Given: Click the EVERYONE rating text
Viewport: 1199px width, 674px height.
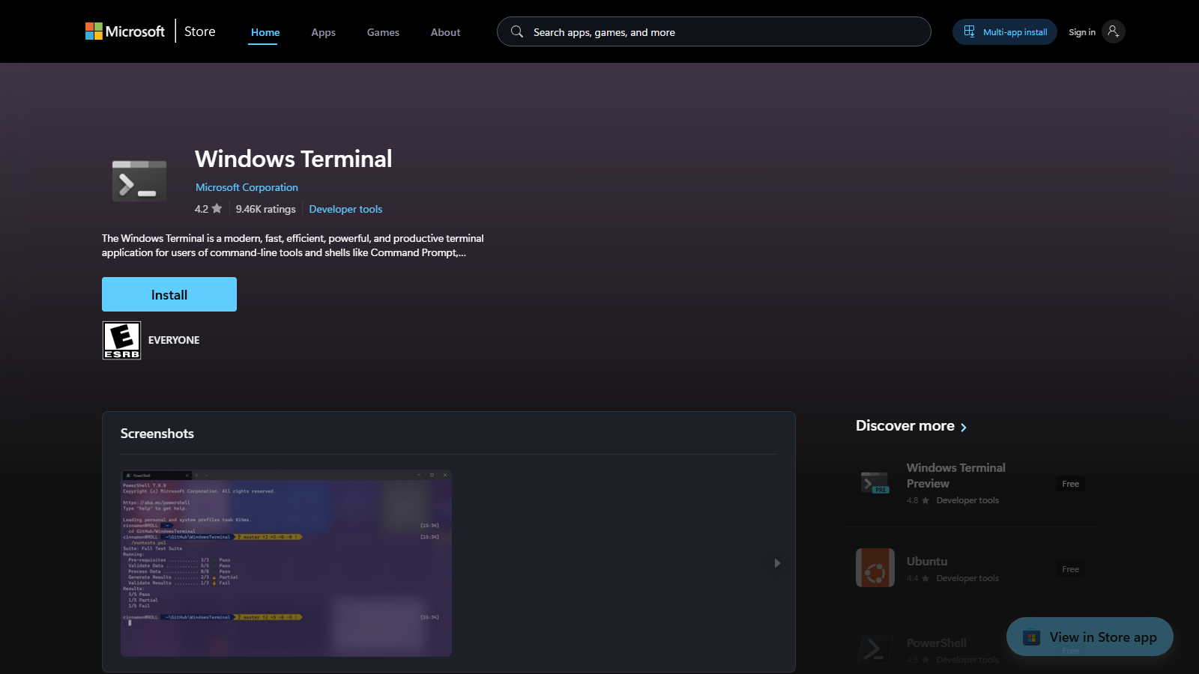Looking at the screenshot, I should coord(174,340).
